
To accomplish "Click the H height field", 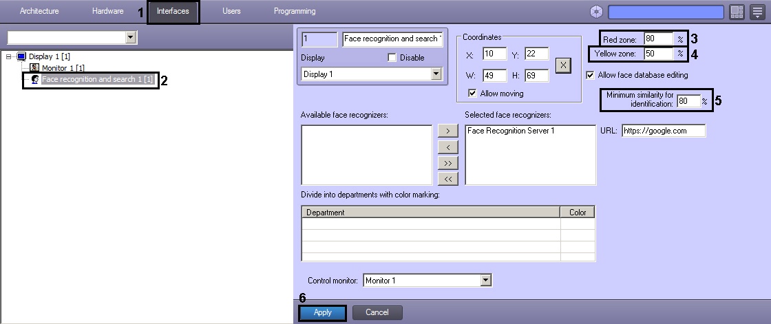I will pyautogui.click(x=536, y=75).
